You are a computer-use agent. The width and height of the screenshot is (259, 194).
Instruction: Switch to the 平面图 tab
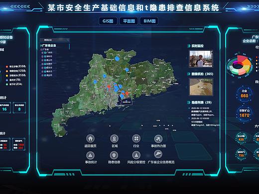pos(129,21)
